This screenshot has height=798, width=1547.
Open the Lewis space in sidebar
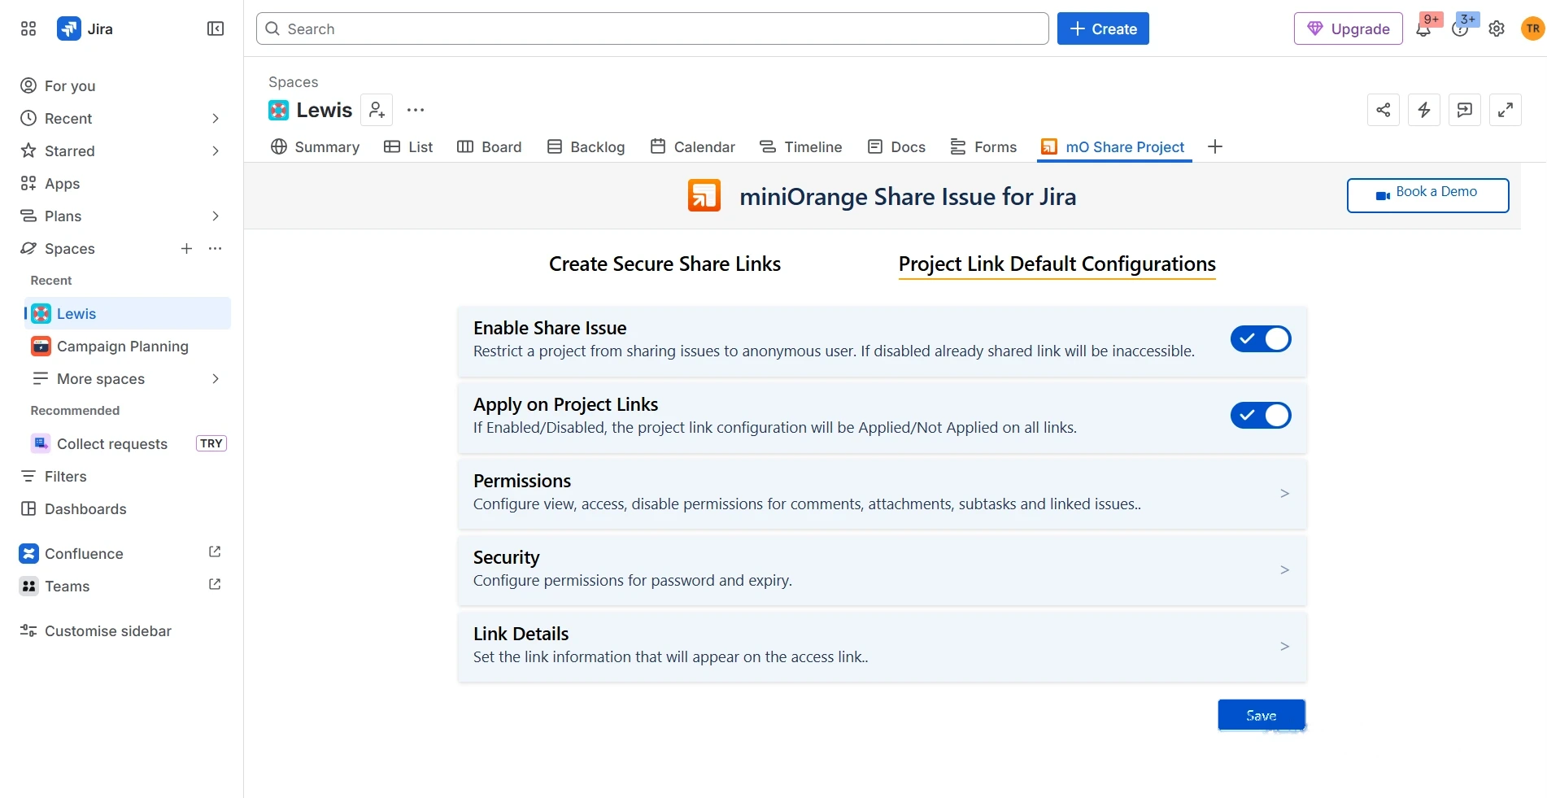pyautogui.click(x=128, y=313)
